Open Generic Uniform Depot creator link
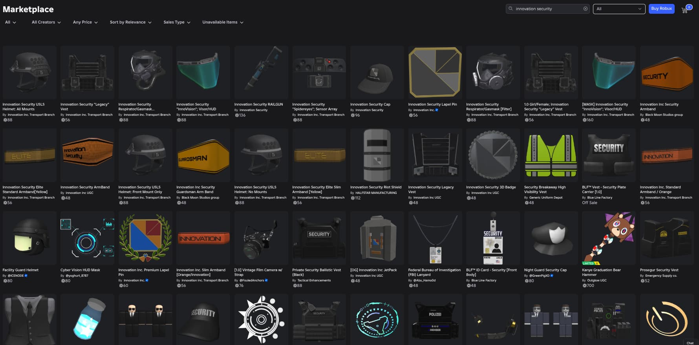Viewport: 699px width, 345px height. pyautogui.click(x=546, y=197)
